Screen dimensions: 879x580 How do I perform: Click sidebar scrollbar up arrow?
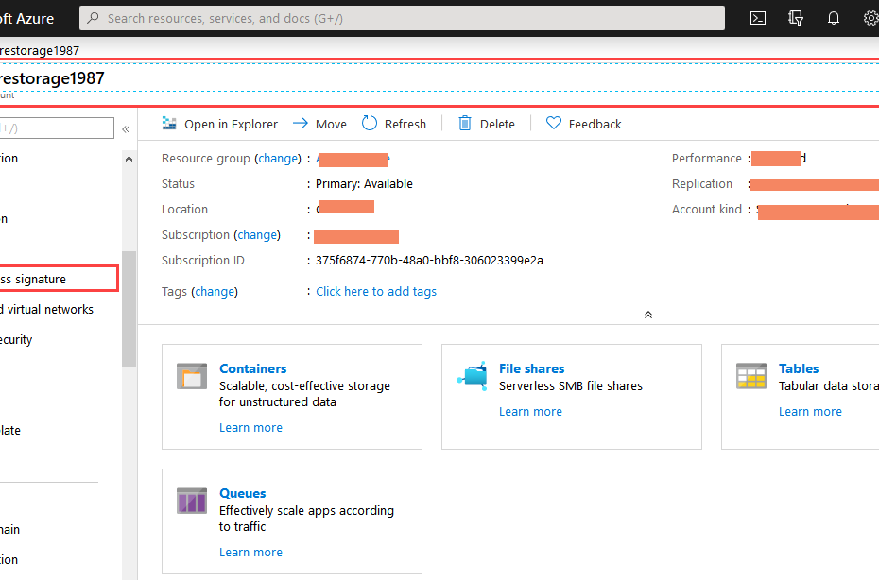point(129,159)
